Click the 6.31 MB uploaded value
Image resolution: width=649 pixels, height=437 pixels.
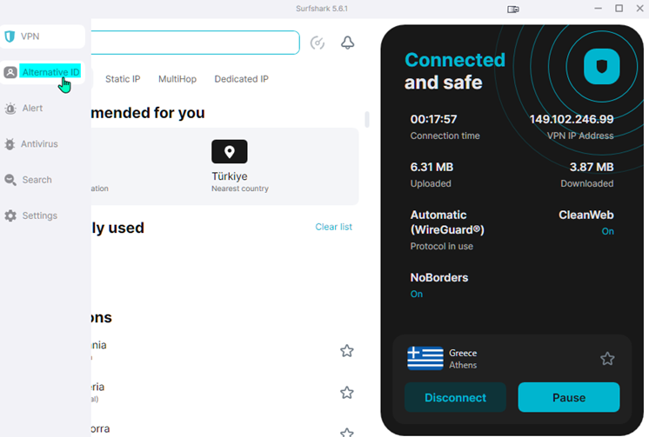point(432,167)
